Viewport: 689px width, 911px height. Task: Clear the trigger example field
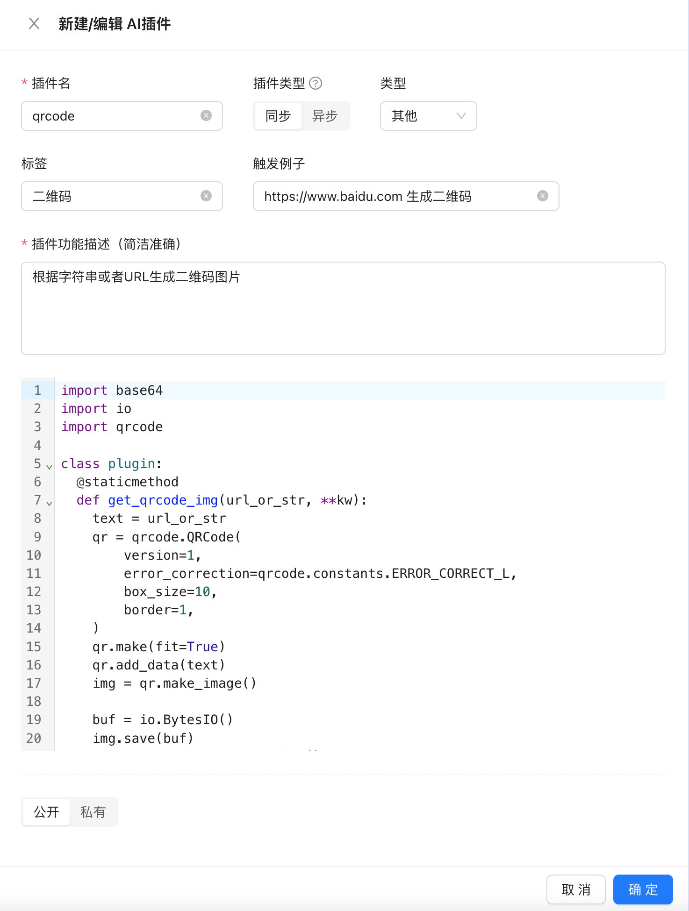542,196
